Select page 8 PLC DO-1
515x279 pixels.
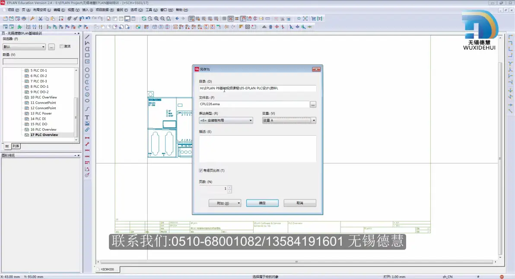coord(39,87)
